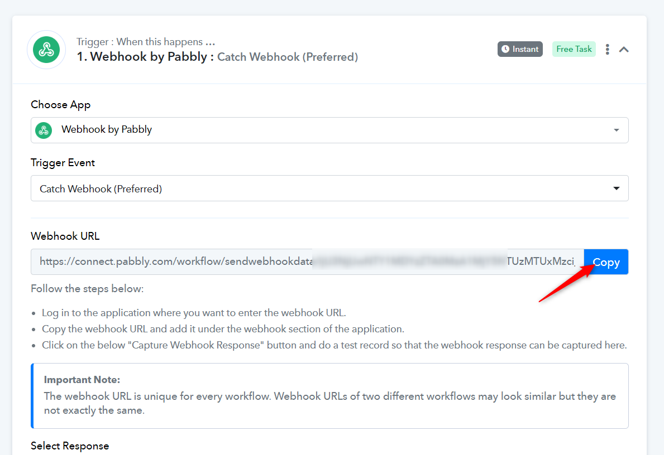The width and height of the screenshot is (664, 455).
Task: Click the "Choose App" label
Action: pyautogui.click(x=60, y=104)
